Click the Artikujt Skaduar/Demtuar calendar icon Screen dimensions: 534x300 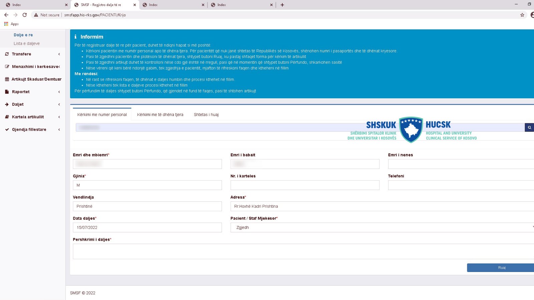pos(7,79)
